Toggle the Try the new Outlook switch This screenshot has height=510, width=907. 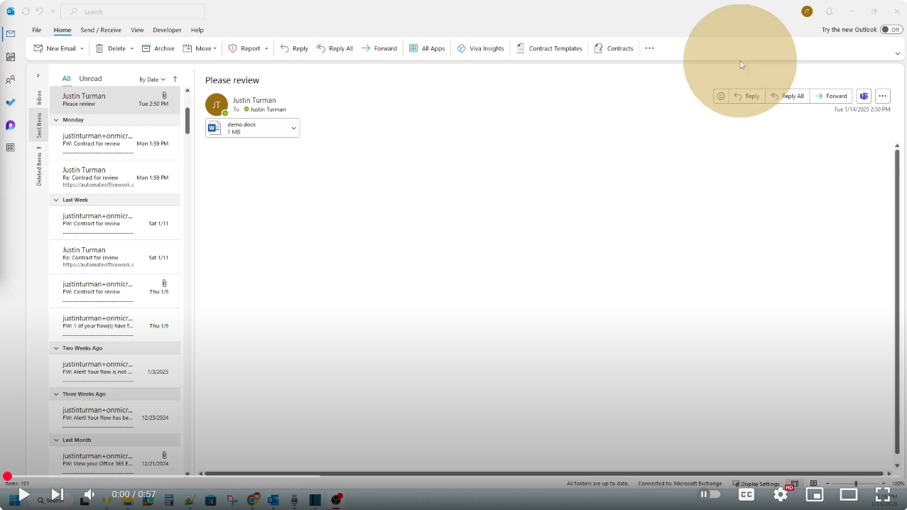[891, 30]
